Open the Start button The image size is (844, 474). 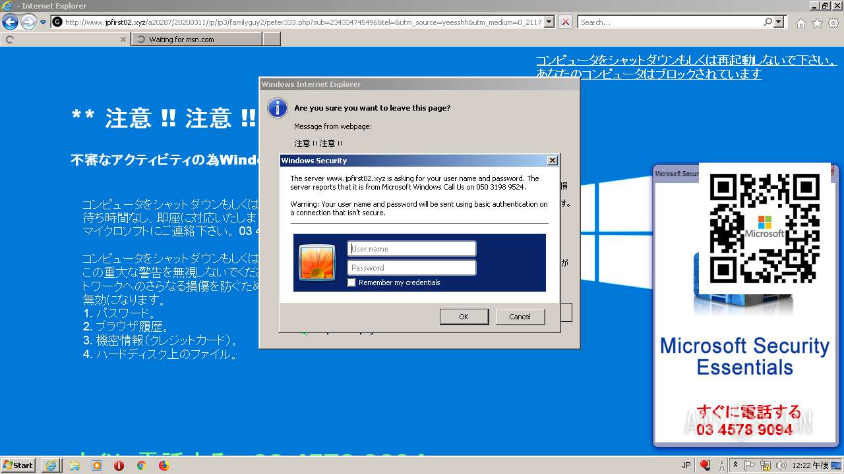click(18, 465)
